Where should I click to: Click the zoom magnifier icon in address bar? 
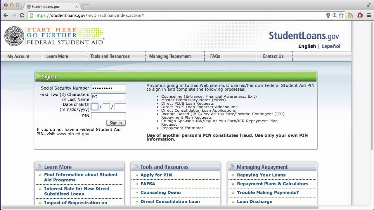(335, 15)
